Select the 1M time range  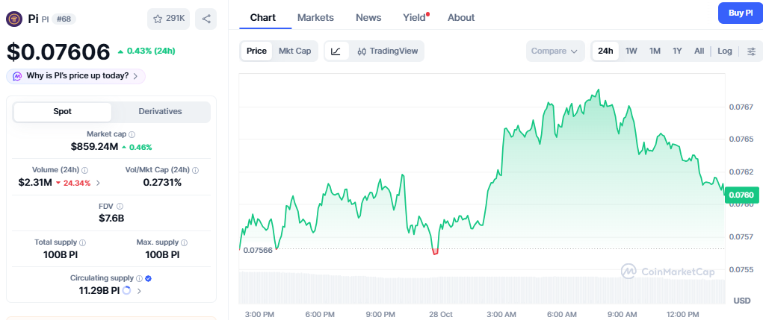tap(655, 51)
